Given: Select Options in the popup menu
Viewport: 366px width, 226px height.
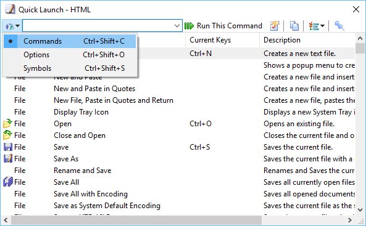Looking at the screenshot, I should pyautogui.click(x=70, y=55).
